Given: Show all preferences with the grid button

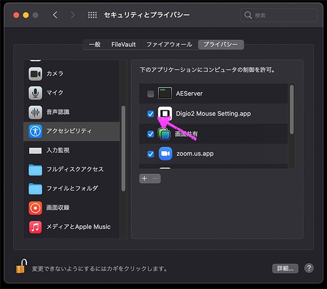Looking at the screenshot, I should pos(92,15).
